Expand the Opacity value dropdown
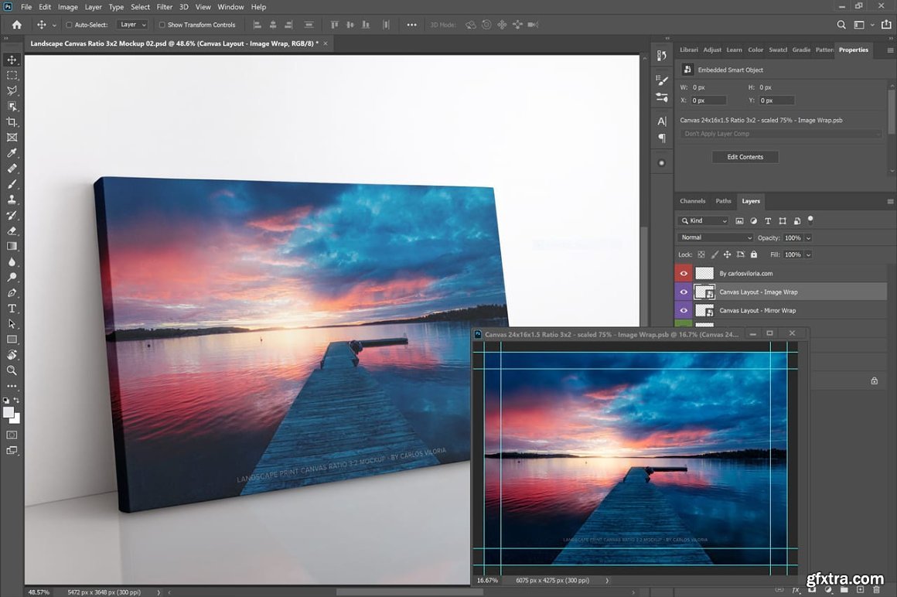897x597 pixels. click(x=809, y=238)
